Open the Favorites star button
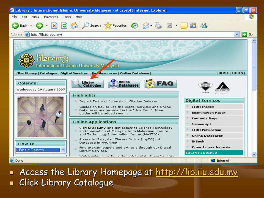Screen dimensions: 264x198 point(116,26)
